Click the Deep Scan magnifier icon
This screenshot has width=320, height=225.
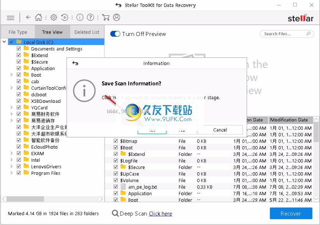point(115,213)
